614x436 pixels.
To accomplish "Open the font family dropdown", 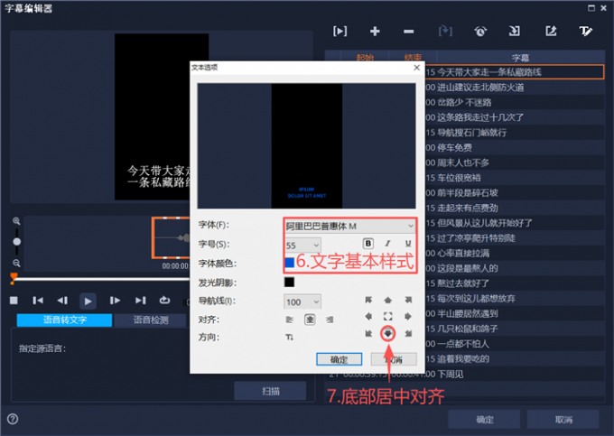I will 349,226.
